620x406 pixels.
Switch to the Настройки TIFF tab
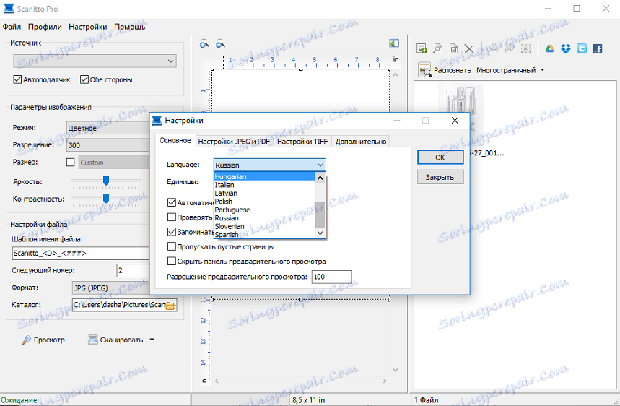[302, 142]
